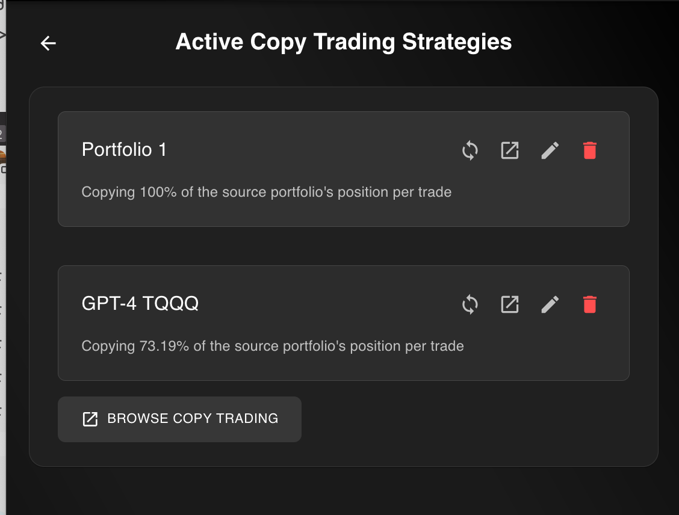Select the Portfolio 1 title text

(x=124, y=150)
